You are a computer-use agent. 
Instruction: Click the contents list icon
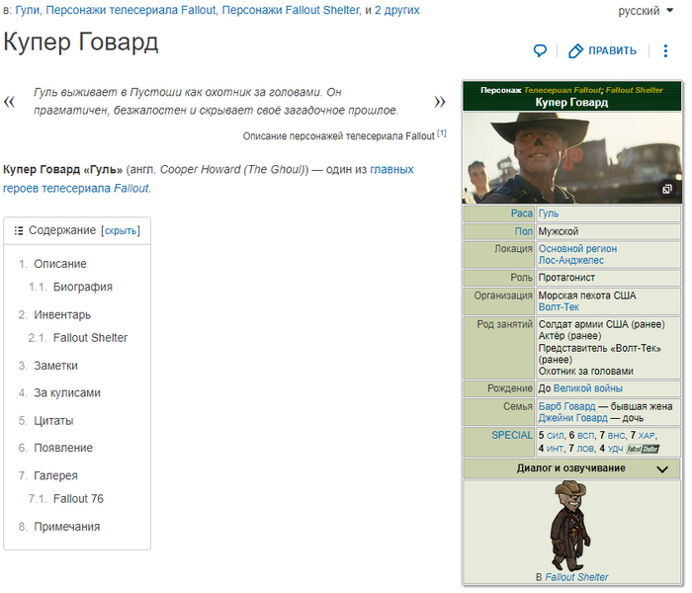(19, 230)
